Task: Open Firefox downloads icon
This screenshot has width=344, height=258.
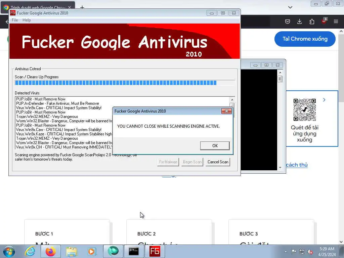Action: 299,21
